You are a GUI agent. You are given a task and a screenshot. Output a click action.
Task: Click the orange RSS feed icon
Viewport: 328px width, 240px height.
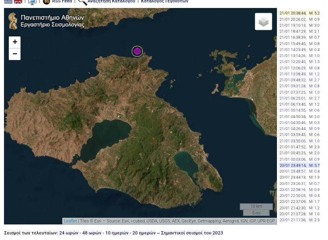(46, 2)
